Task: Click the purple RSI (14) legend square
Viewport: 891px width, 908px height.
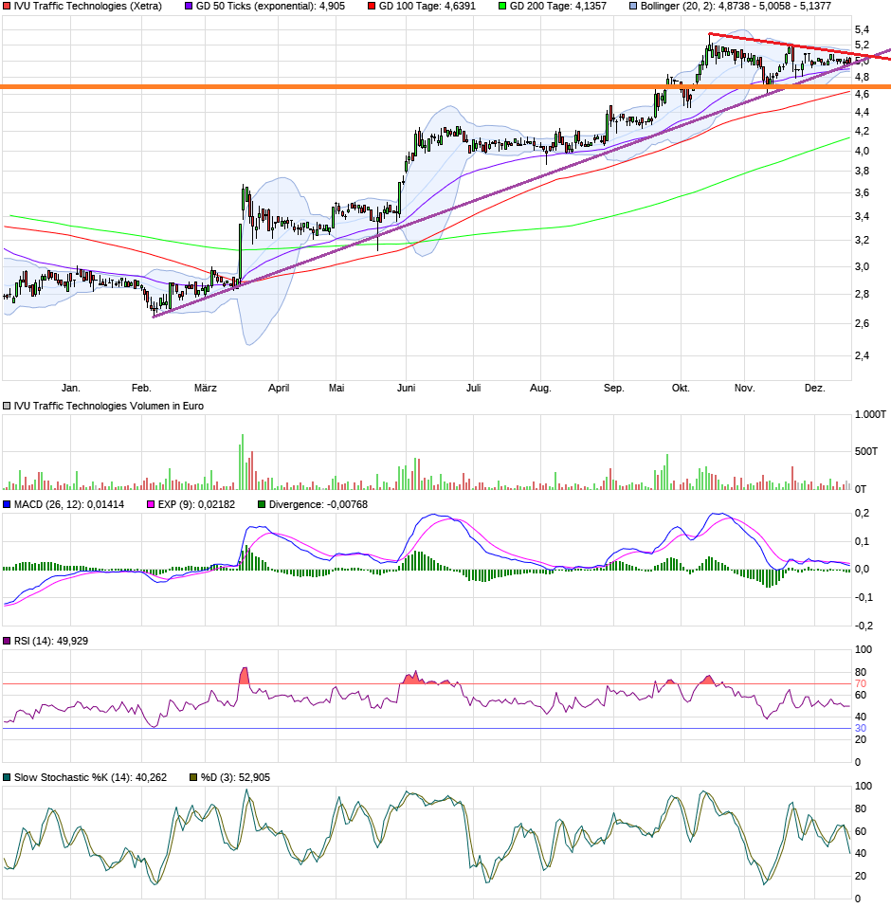Action: [7, 641]
